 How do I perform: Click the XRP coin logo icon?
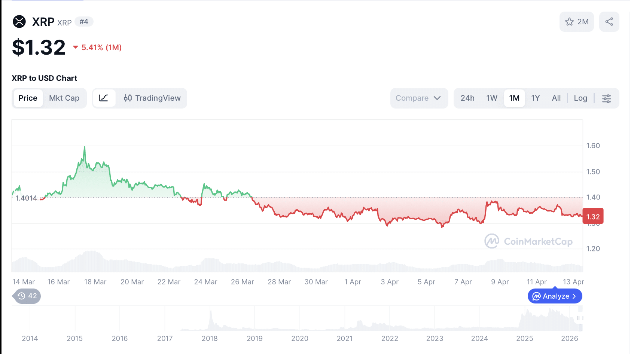tap(19, 22)
